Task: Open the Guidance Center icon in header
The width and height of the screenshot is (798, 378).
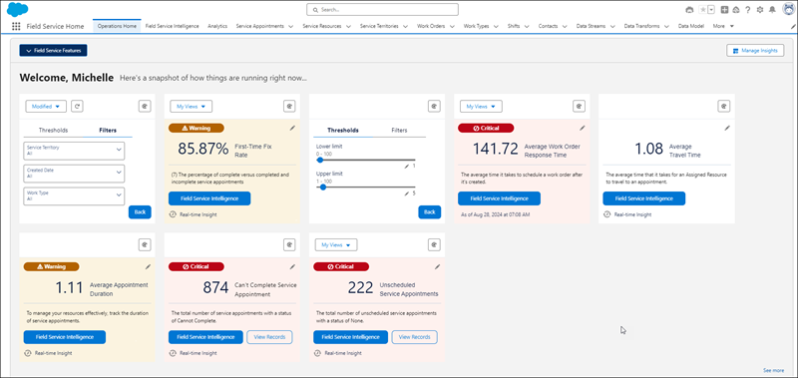Action: 689,10
